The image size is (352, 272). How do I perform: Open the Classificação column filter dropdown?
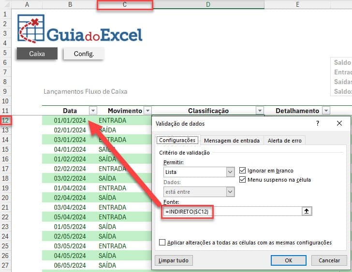(260, 111)
